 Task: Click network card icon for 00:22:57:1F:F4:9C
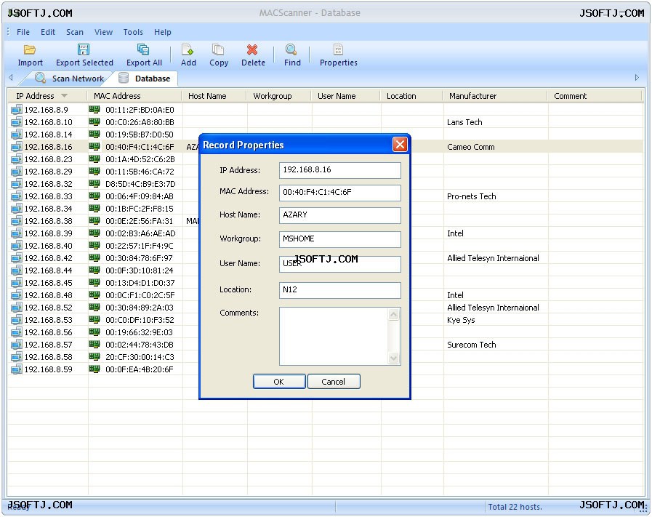(x=94, y=245)
